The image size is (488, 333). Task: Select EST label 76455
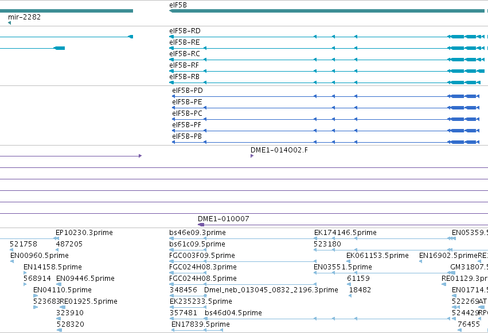point(469,324)
